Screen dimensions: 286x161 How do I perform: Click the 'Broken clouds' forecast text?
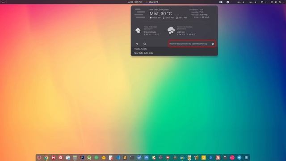150,32
